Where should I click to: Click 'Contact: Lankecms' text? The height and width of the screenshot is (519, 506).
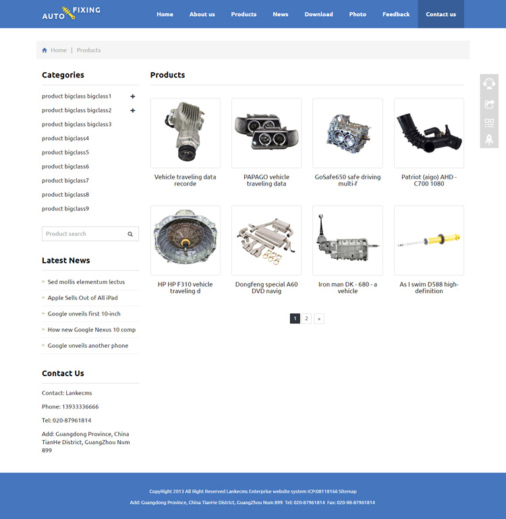pos(67,393)
